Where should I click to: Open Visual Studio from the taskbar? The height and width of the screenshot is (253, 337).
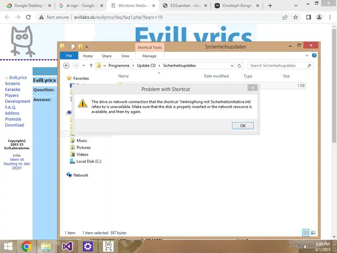tap(67, 246)
